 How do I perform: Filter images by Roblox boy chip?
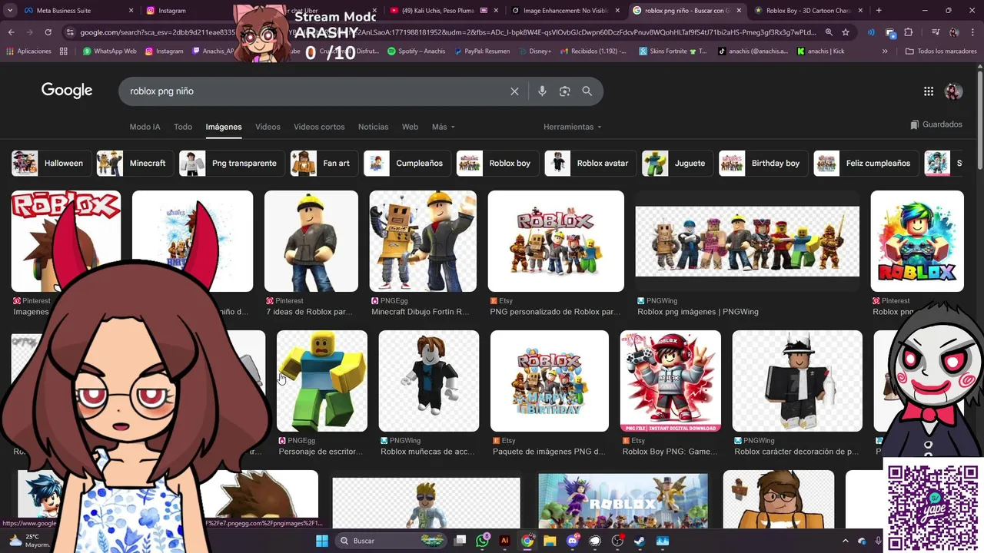498,163
